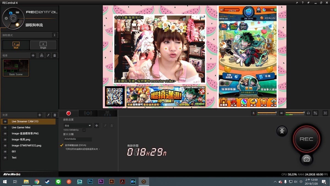
Task: Delete the selected source with the trash icon
Action: [55, 115]
